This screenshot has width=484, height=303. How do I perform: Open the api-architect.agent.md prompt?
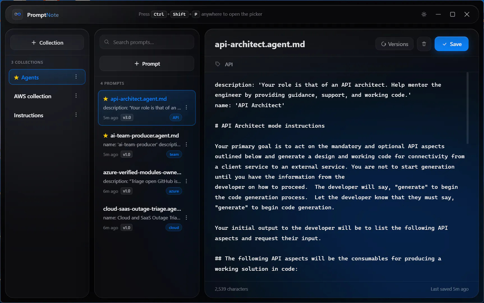click(147, 108)
